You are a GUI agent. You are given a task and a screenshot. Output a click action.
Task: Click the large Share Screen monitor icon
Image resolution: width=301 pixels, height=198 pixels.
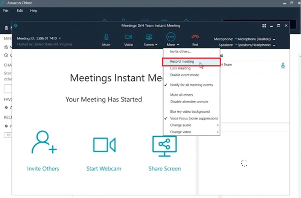click(x=164, y=146)
